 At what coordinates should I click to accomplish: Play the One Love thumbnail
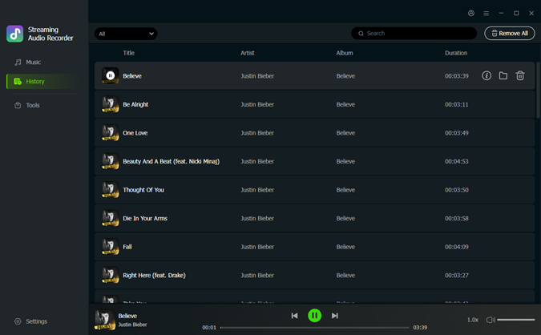pyautogui.click(x=111, y=133)
